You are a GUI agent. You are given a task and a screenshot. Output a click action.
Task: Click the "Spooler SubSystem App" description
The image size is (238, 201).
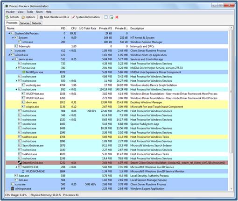pos(145,124)
